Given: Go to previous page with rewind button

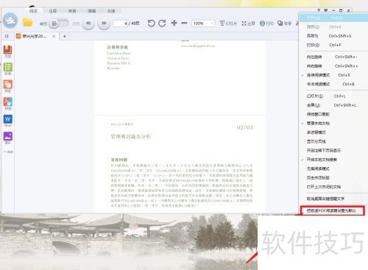Looking at the screenshot, I should point(88,24).
